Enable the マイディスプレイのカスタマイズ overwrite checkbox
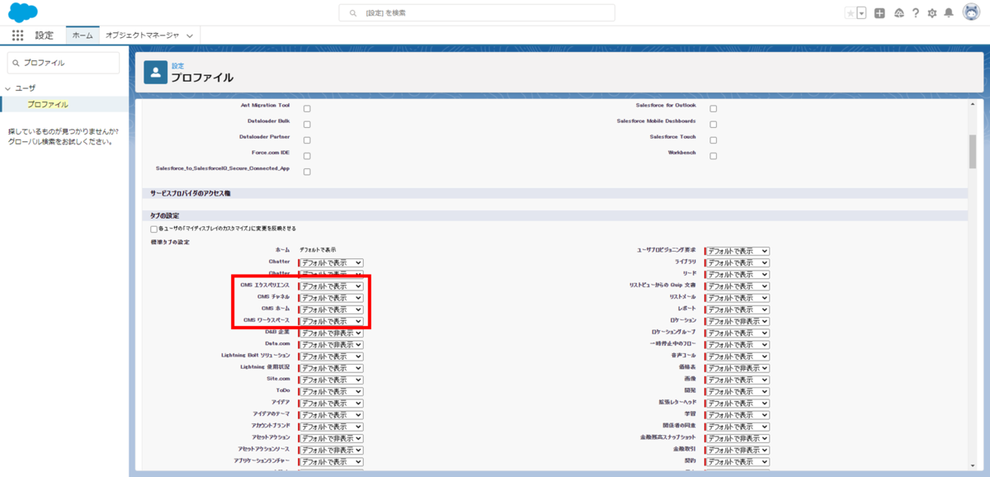The image size is (990, 477). pos(153,229)
